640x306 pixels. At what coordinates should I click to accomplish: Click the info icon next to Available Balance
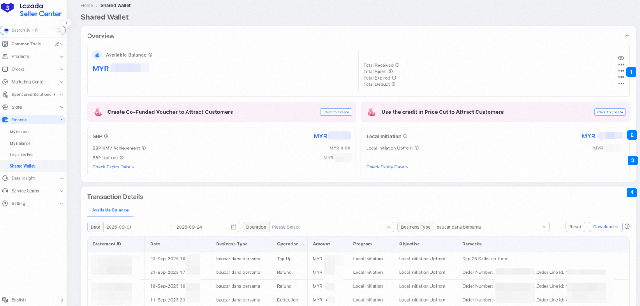(151, 55)
